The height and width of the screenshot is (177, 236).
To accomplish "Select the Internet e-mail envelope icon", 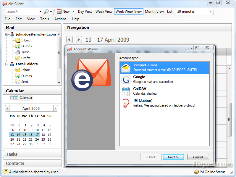I will pos(126,68).
